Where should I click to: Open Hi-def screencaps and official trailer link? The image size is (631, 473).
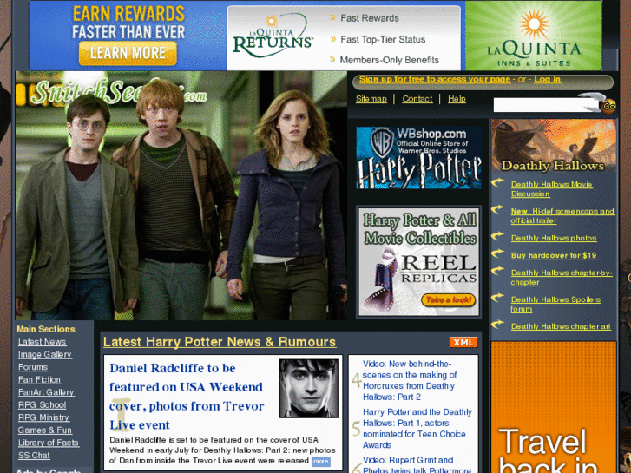tap(562, 216)
